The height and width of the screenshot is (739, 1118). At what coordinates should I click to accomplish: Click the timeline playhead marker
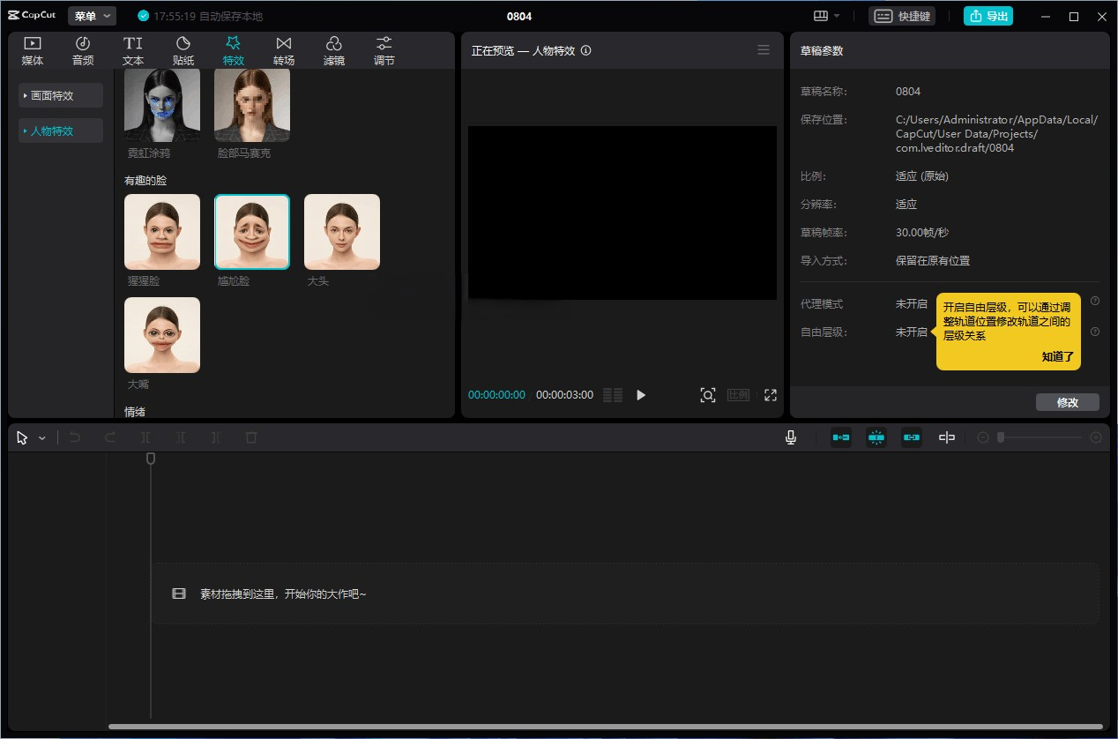[x=151, y=459]
